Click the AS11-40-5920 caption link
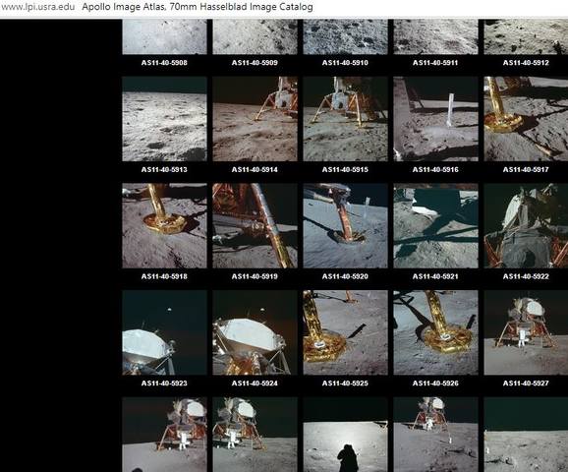Screen dimensions: 568x472 click(345, 276)
